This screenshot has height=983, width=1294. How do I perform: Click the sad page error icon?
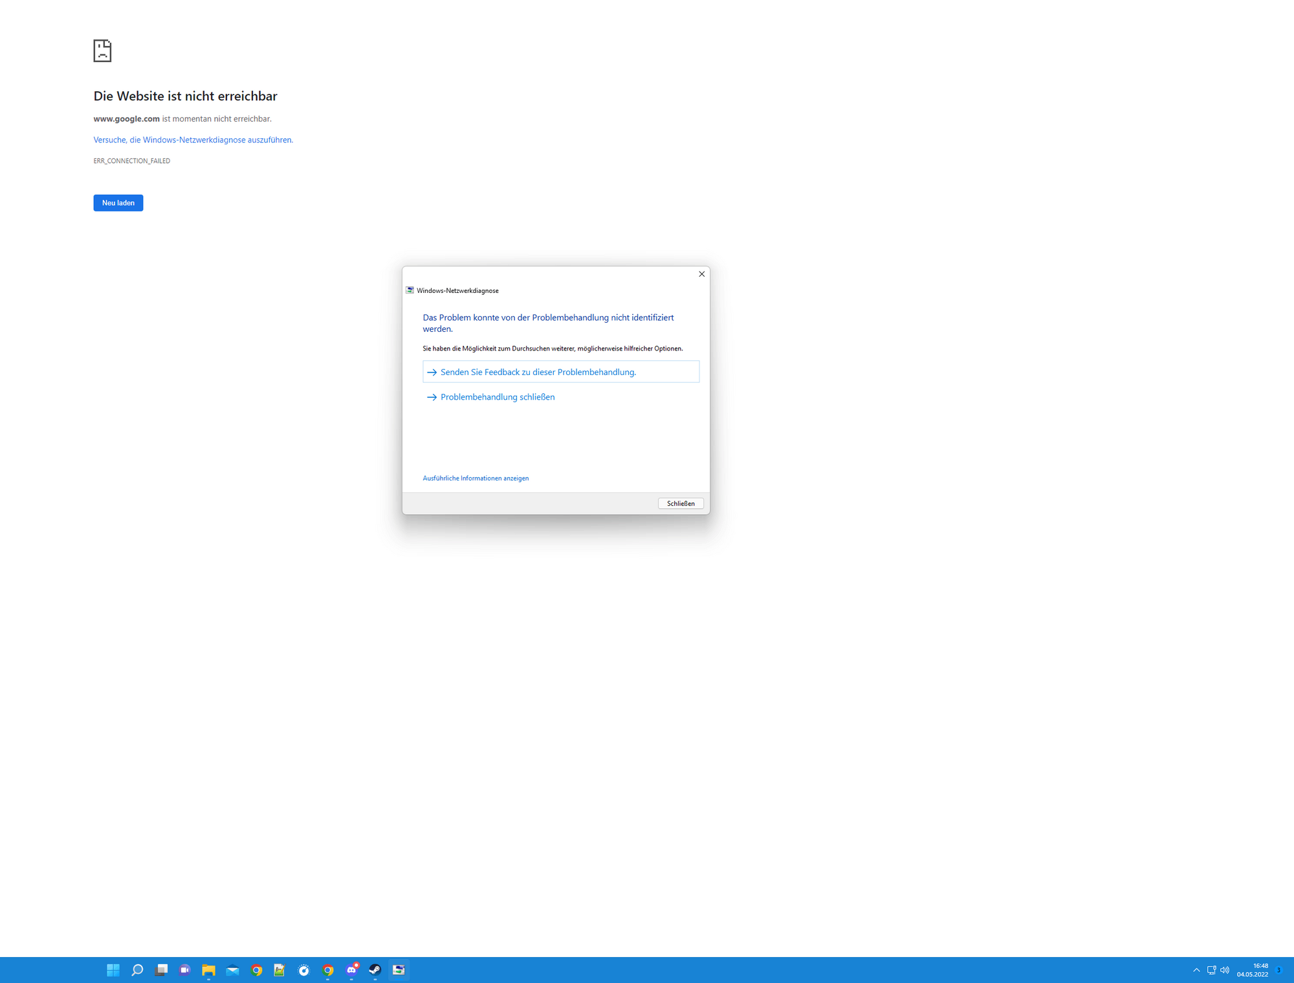[x=102, y=50]
